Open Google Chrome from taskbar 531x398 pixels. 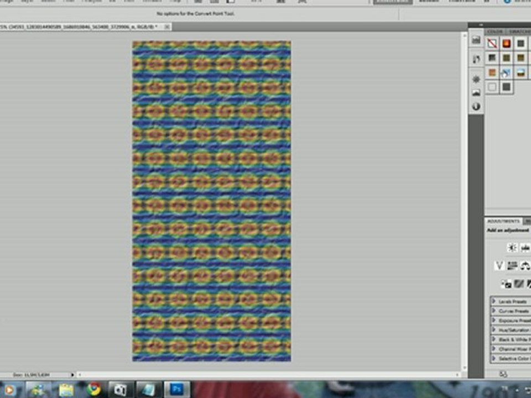click(x=94, y=390)
